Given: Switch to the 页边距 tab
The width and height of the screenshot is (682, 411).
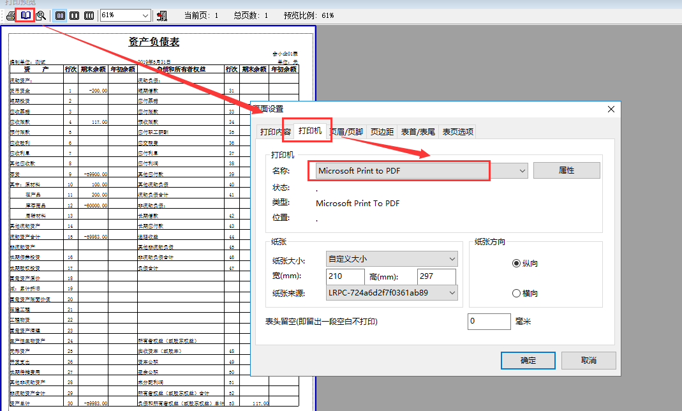Looking at the screenshot, I should (382, 131).
